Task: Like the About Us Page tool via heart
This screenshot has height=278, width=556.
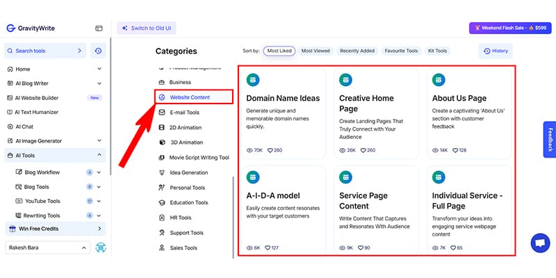Action: (456, 150)
